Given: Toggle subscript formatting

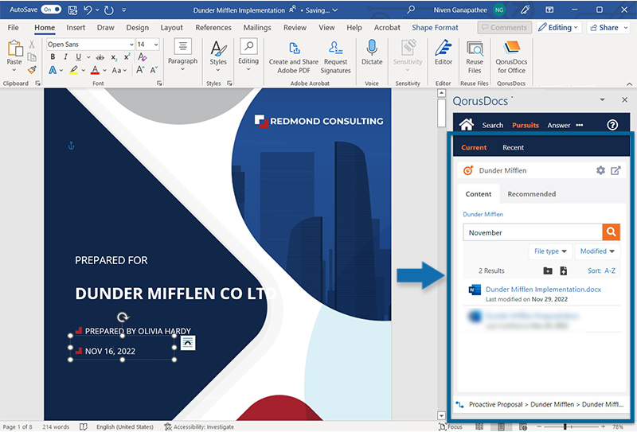Looking at the screenshot, I should 114,57.
